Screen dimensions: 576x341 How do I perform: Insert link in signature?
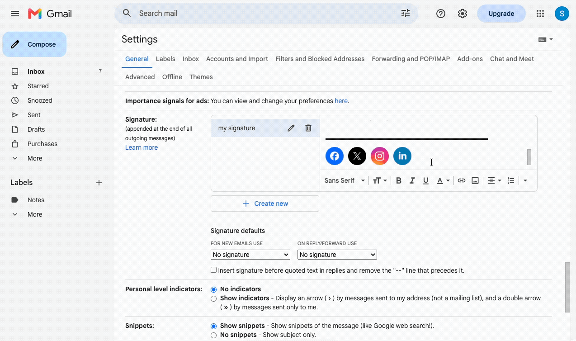click(462, 180)
